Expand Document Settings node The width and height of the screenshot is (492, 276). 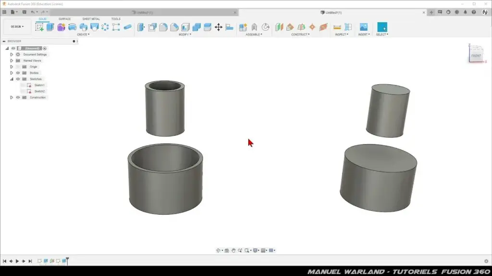(x=12, y=55)
